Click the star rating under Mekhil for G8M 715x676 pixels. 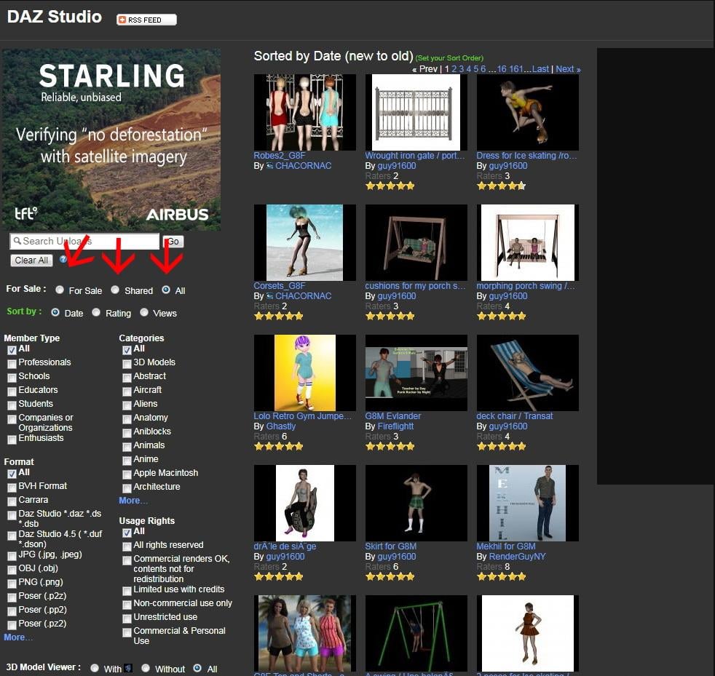tap(501, 576)
